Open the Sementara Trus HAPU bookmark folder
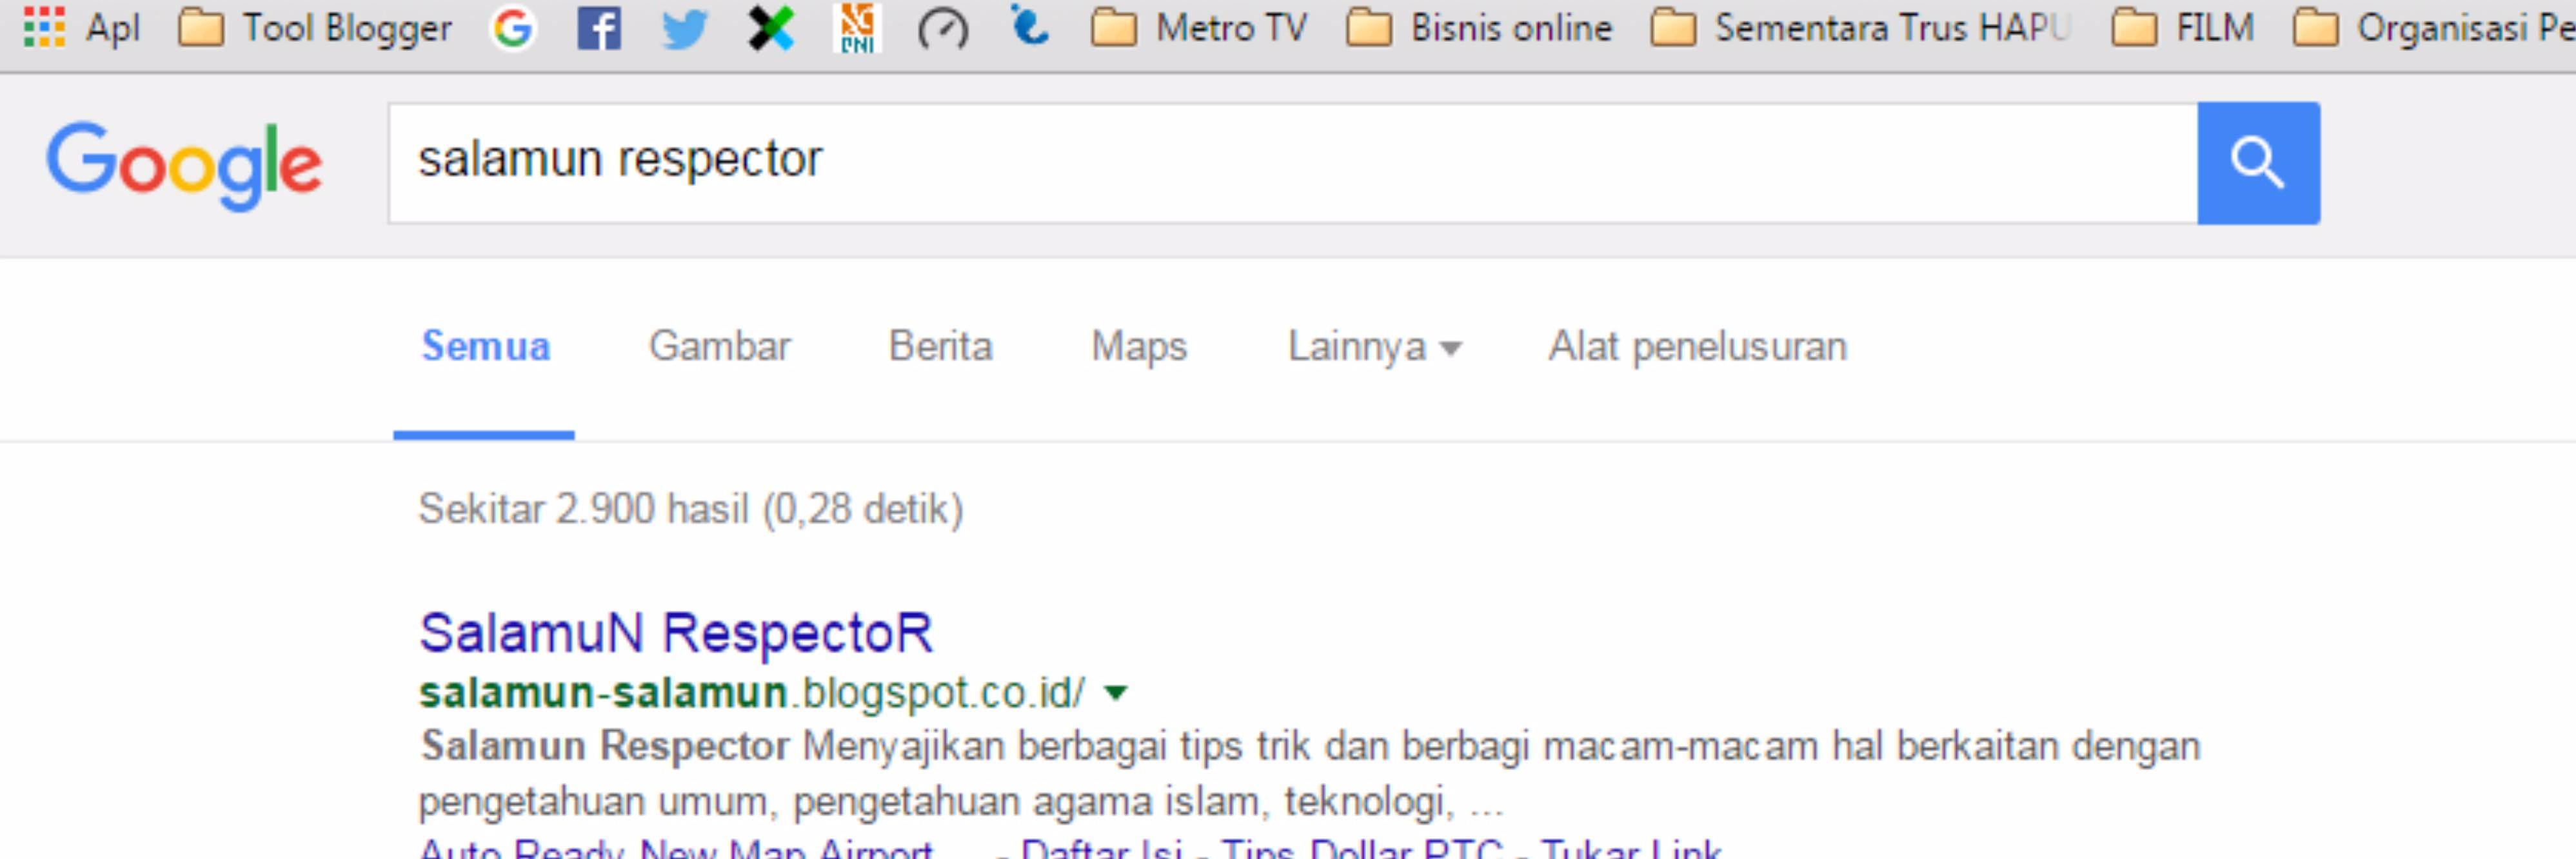This screenshot has width=2576, height=859. pos(1860,28)
